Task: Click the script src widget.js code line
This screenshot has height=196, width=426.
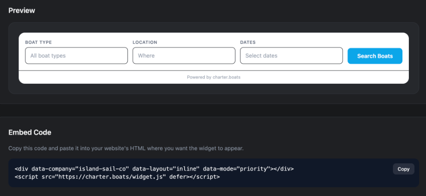Action: pyautogui.click(x=117, y=177)
